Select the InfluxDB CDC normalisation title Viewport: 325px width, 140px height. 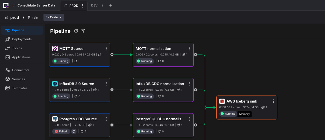pyautogui.click(x=160, y=84)
